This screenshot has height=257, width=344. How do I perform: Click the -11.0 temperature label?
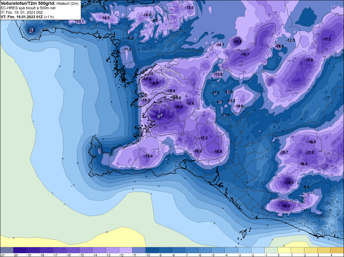pyautogui.click(x=226, y=115)
